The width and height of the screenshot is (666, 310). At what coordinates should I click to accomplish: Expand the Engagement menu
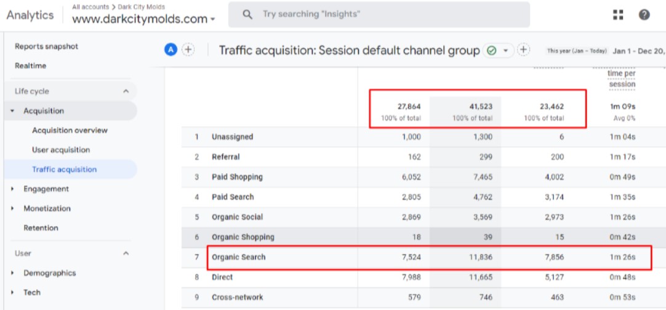point(46,189)
